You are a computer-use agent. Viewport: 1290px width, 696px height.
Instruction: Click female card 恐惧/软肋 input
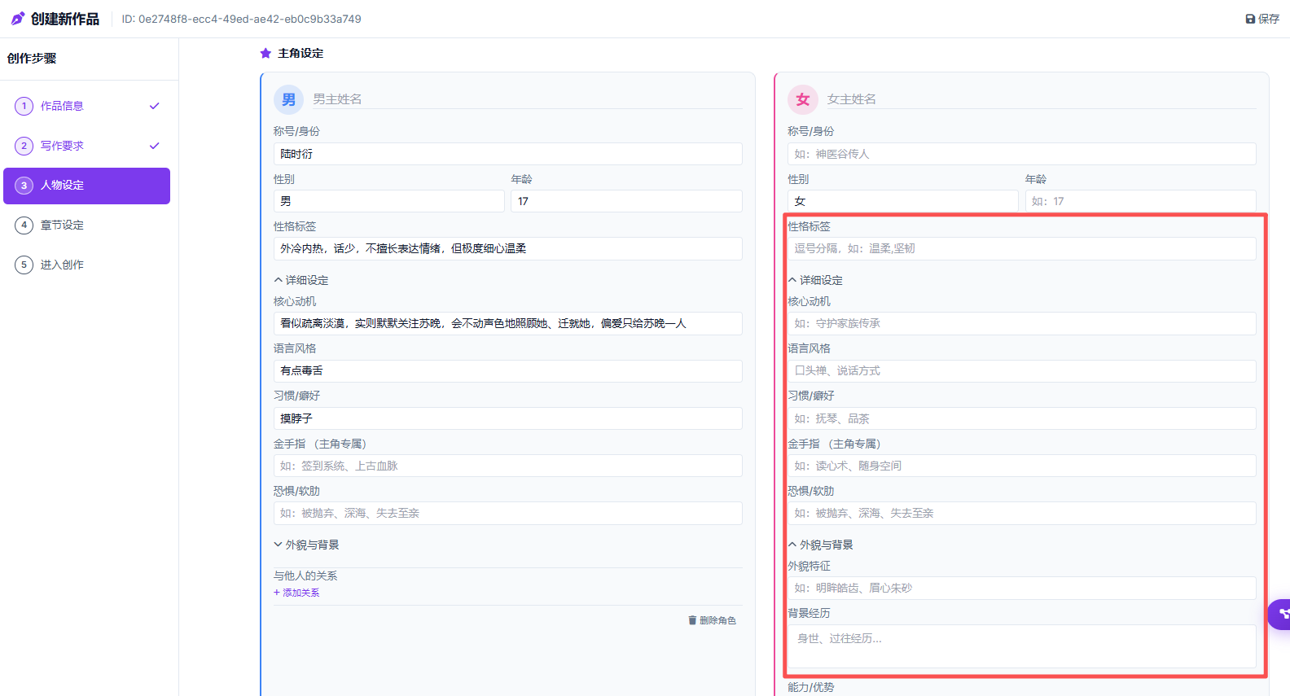[x=1021, y=513]
